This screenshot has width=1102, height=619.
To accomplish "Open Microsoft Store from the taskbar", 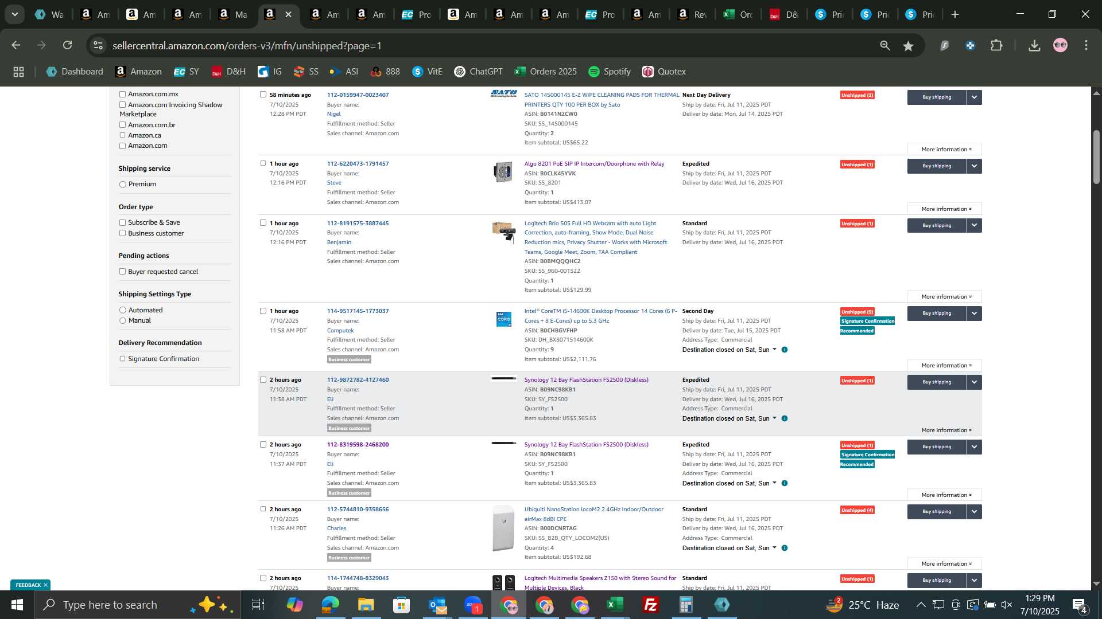I will click(401, 605).
